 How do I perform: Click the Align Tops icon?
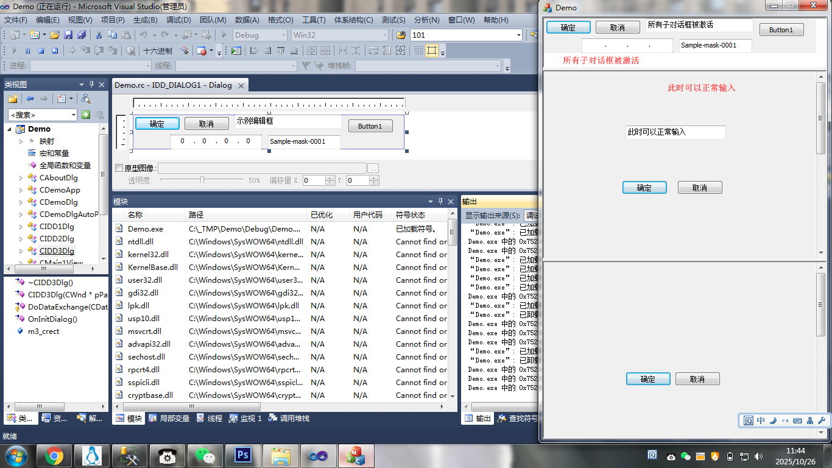(x=281, y=51)
